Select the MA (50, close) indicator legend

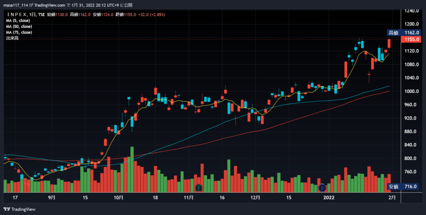pyautogui.click(x=19, y=27)
